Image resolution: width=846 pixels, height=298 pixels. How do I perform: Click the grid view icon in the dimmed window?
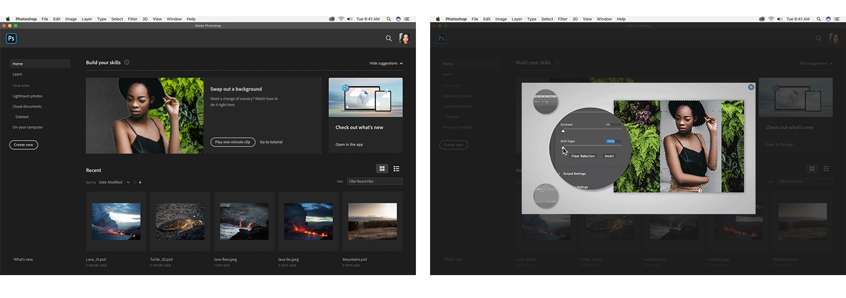click(813, 169)
